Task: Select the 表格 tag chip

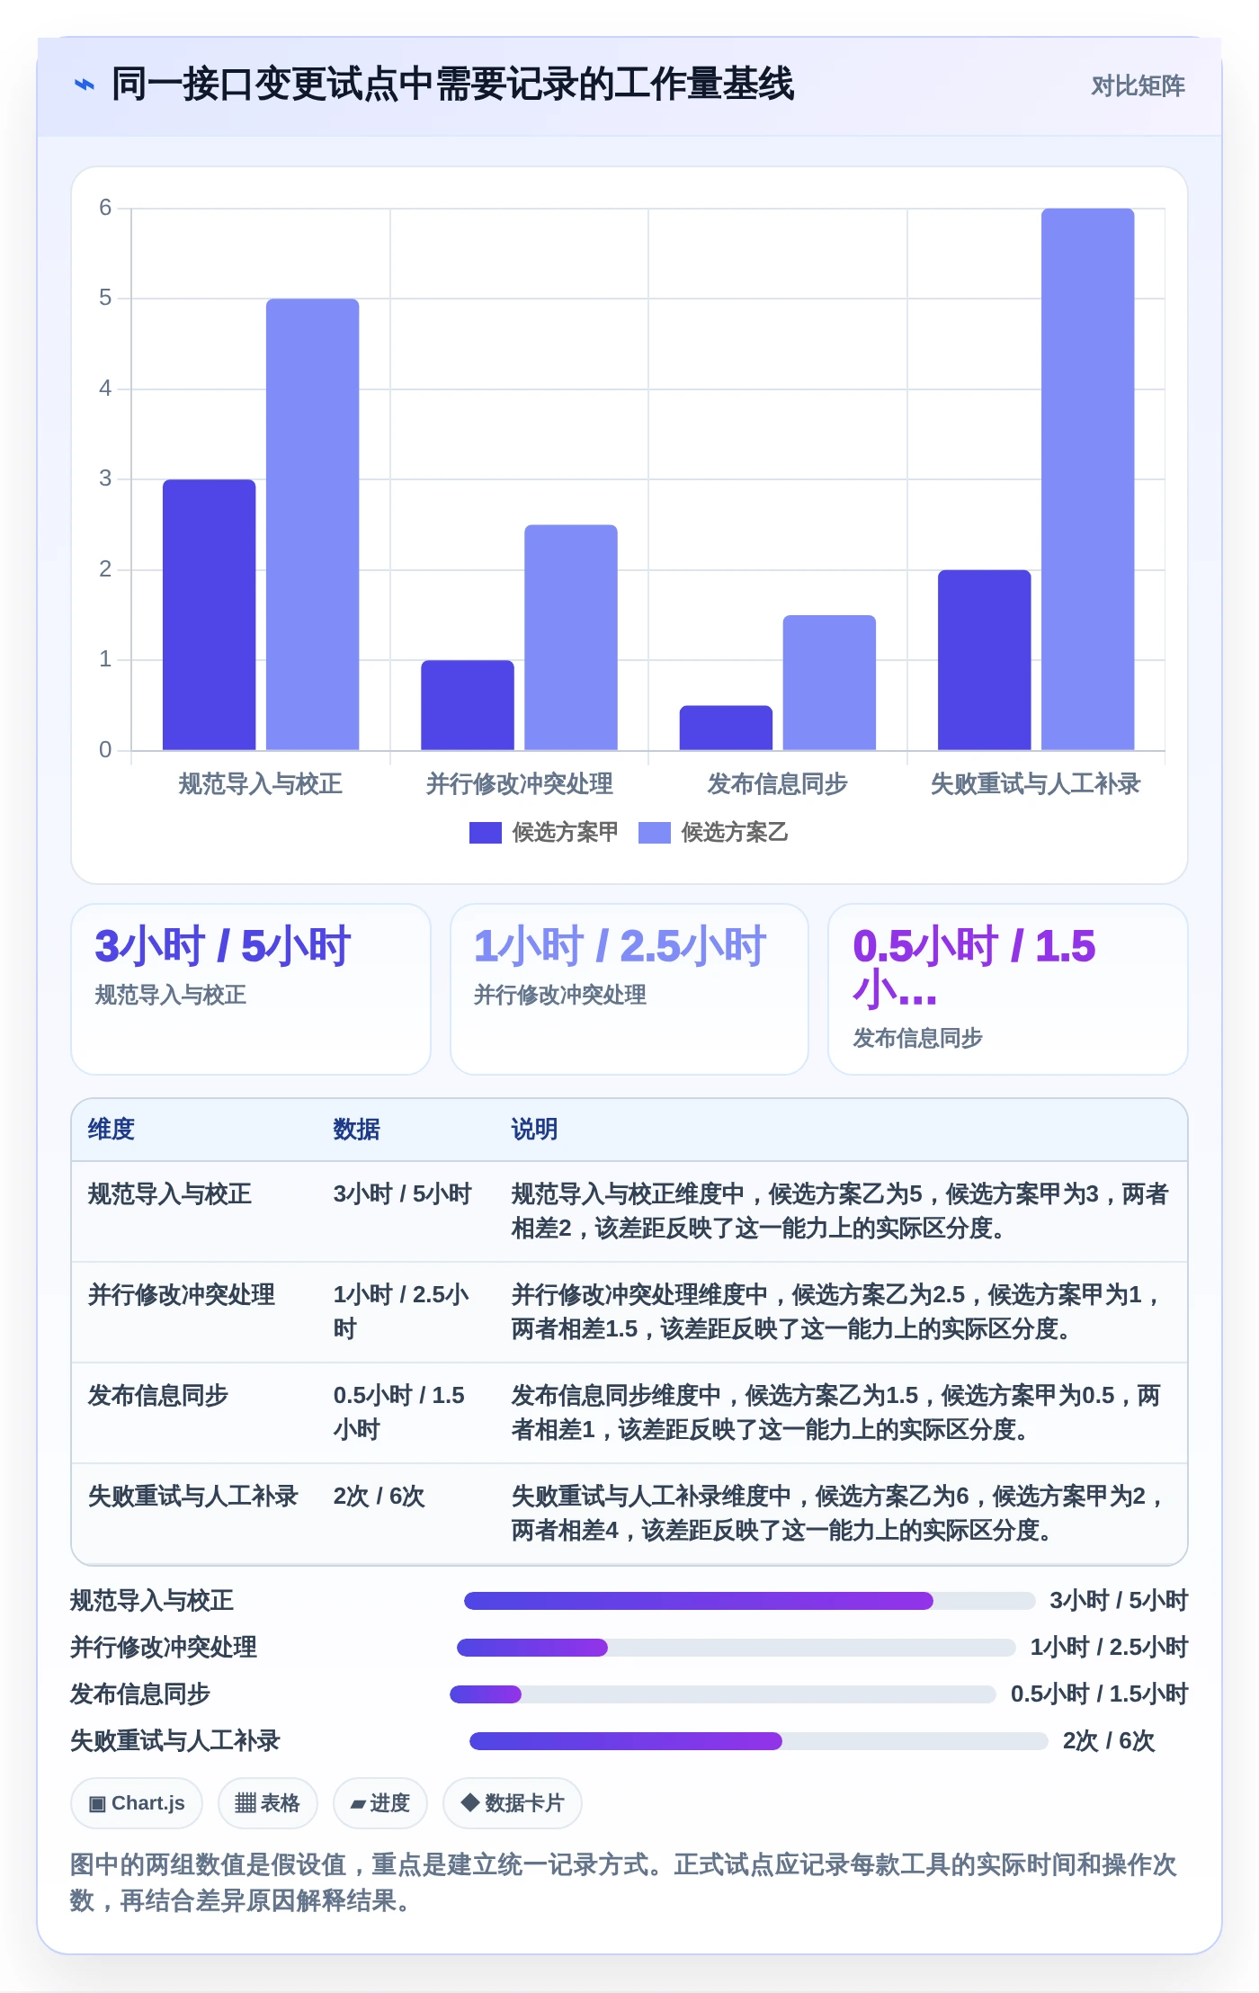Action: (x=267, y=1803)
